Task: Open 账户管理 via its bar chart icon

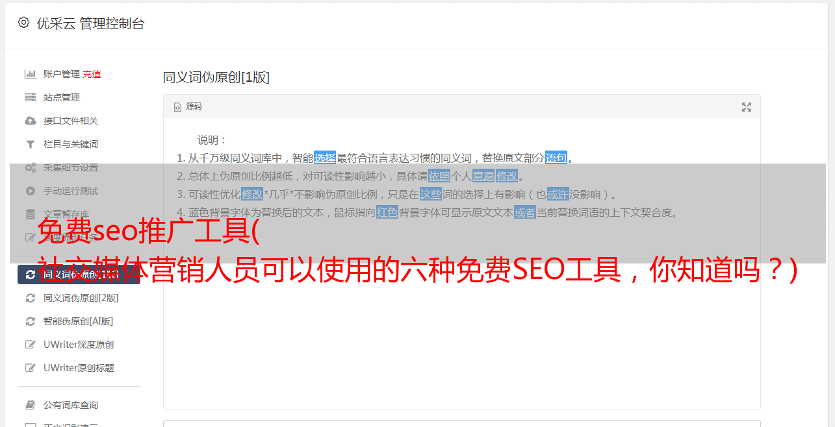Action: (30, 74)
